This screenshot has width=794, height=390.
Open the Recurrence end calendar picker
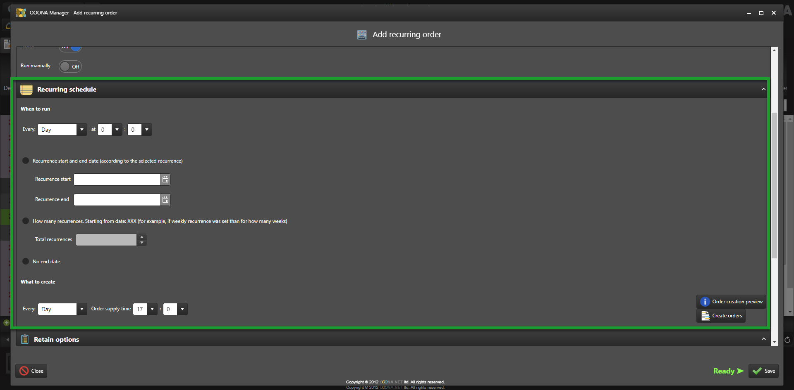tap(165, 200)
